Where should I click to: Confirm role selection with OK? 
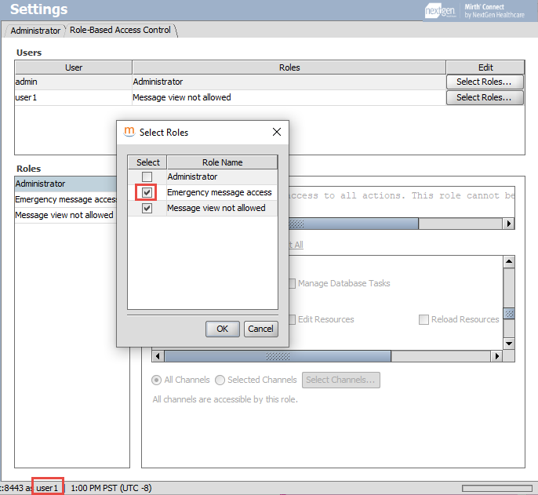222,329
